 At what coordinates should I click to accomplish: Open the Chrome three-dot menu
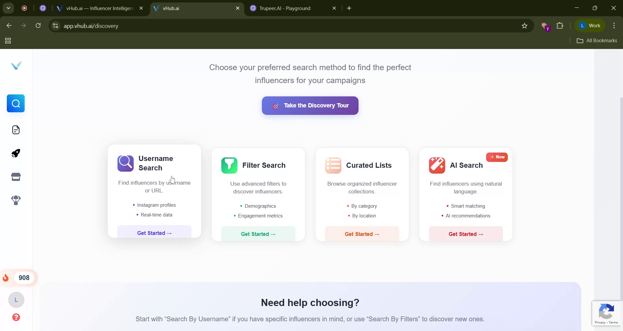point(614,26)
